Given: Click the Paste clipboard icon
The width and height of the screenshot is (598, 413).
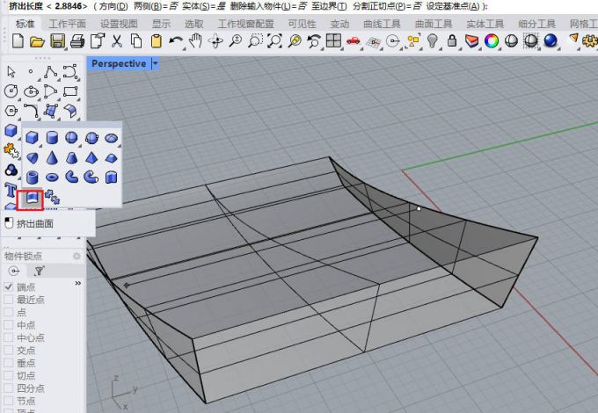Looking at the screenshot, I should point(156,40).
